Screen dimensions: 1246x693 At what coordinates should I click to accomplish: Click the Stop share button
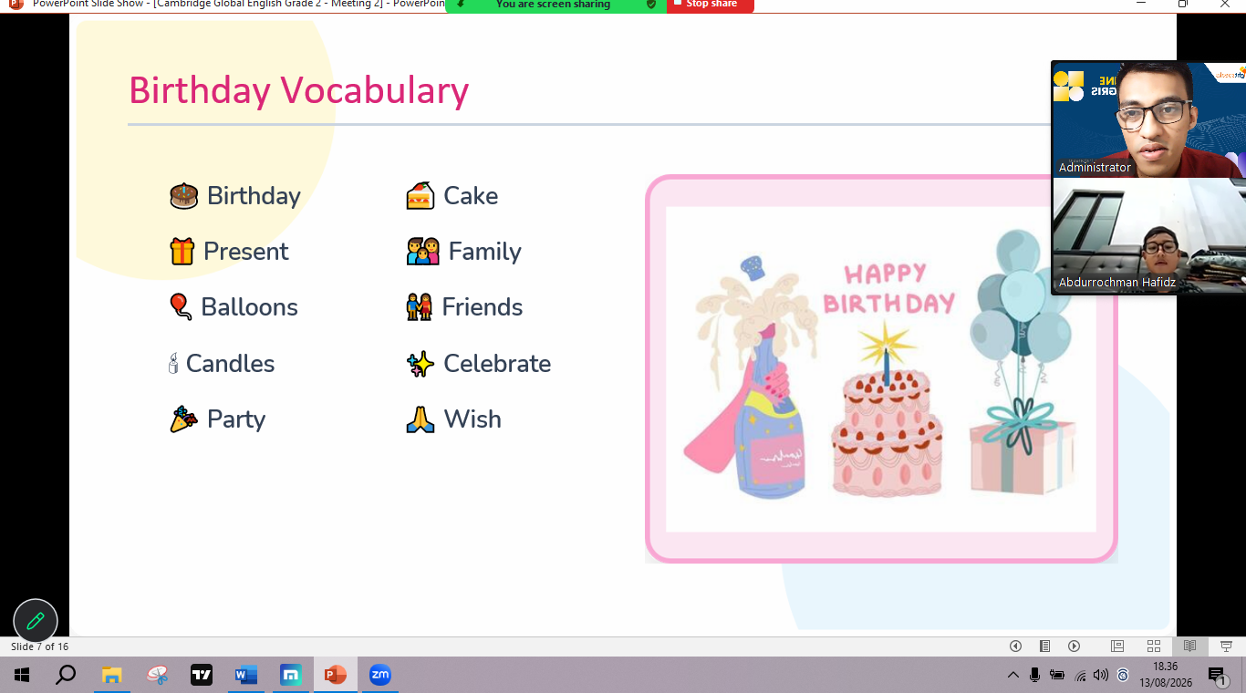711,5
